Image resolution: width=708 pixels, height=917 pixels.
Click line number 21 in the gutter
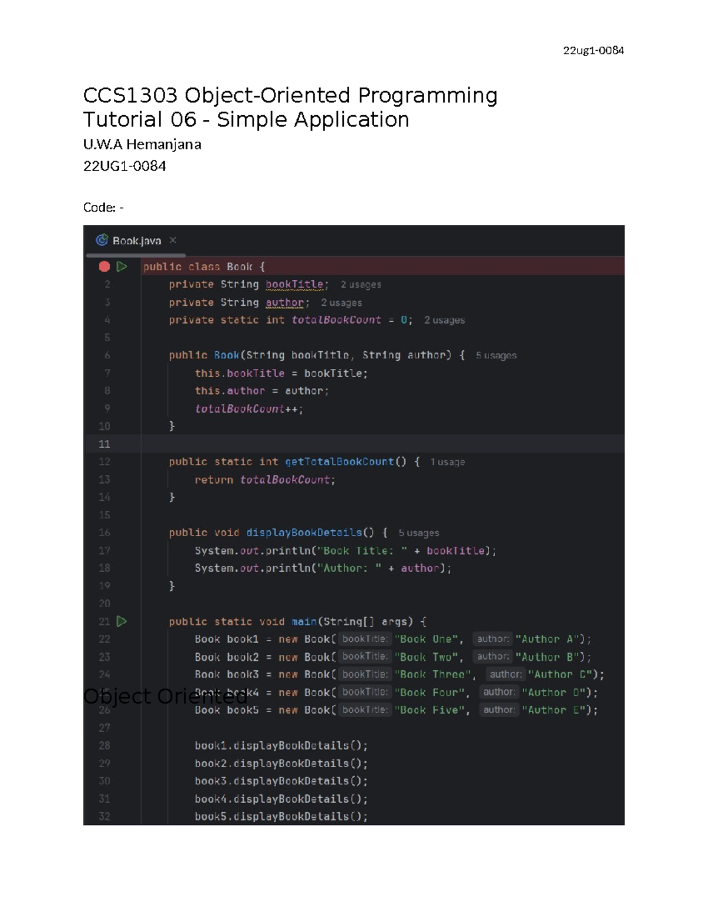click(x=104, y=621)
